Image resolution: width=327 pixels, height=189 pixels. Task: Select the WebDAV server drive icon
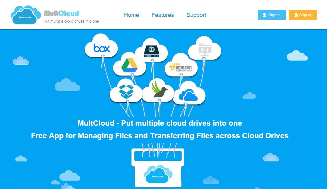151,50
